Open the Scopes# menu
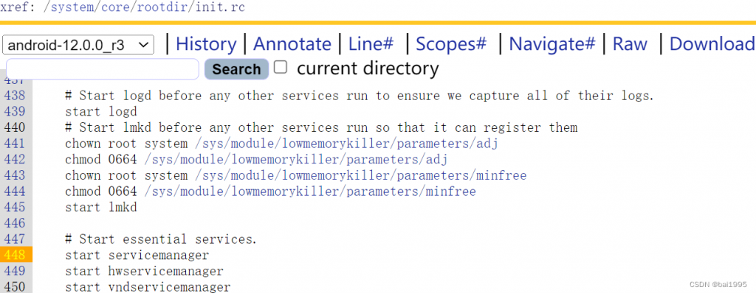 point(451,43)
